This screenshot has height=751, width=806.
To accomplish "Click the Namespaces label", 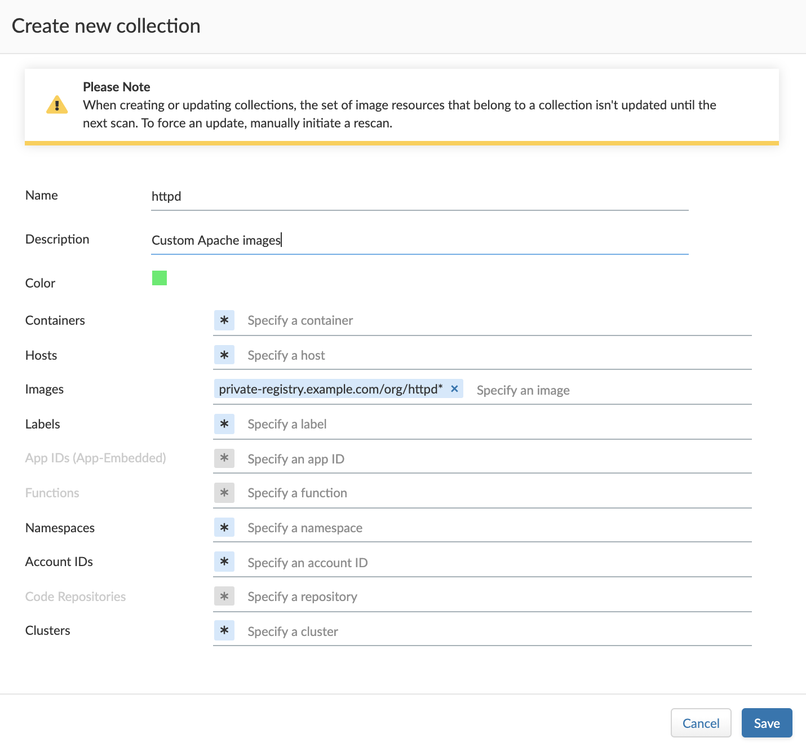I will coord(60,528).
